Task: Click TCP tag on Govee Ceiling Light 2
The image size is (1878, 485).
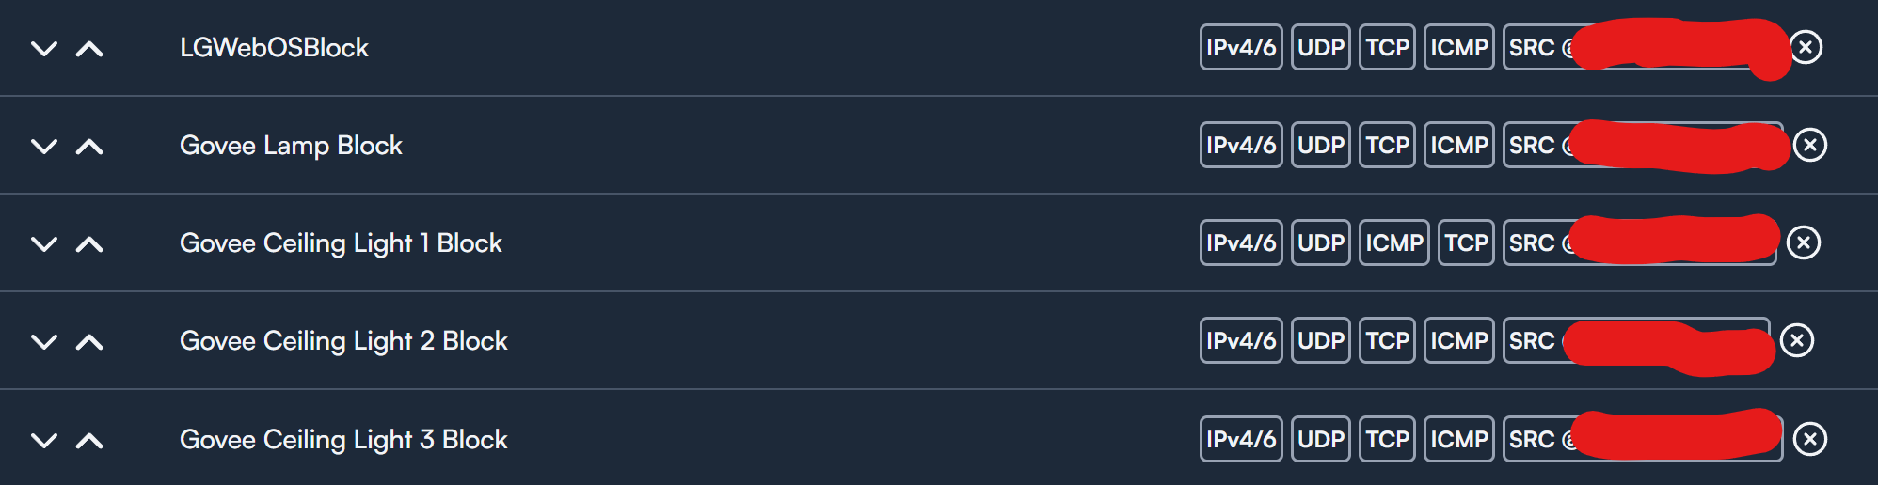Action: point(1388,340)
